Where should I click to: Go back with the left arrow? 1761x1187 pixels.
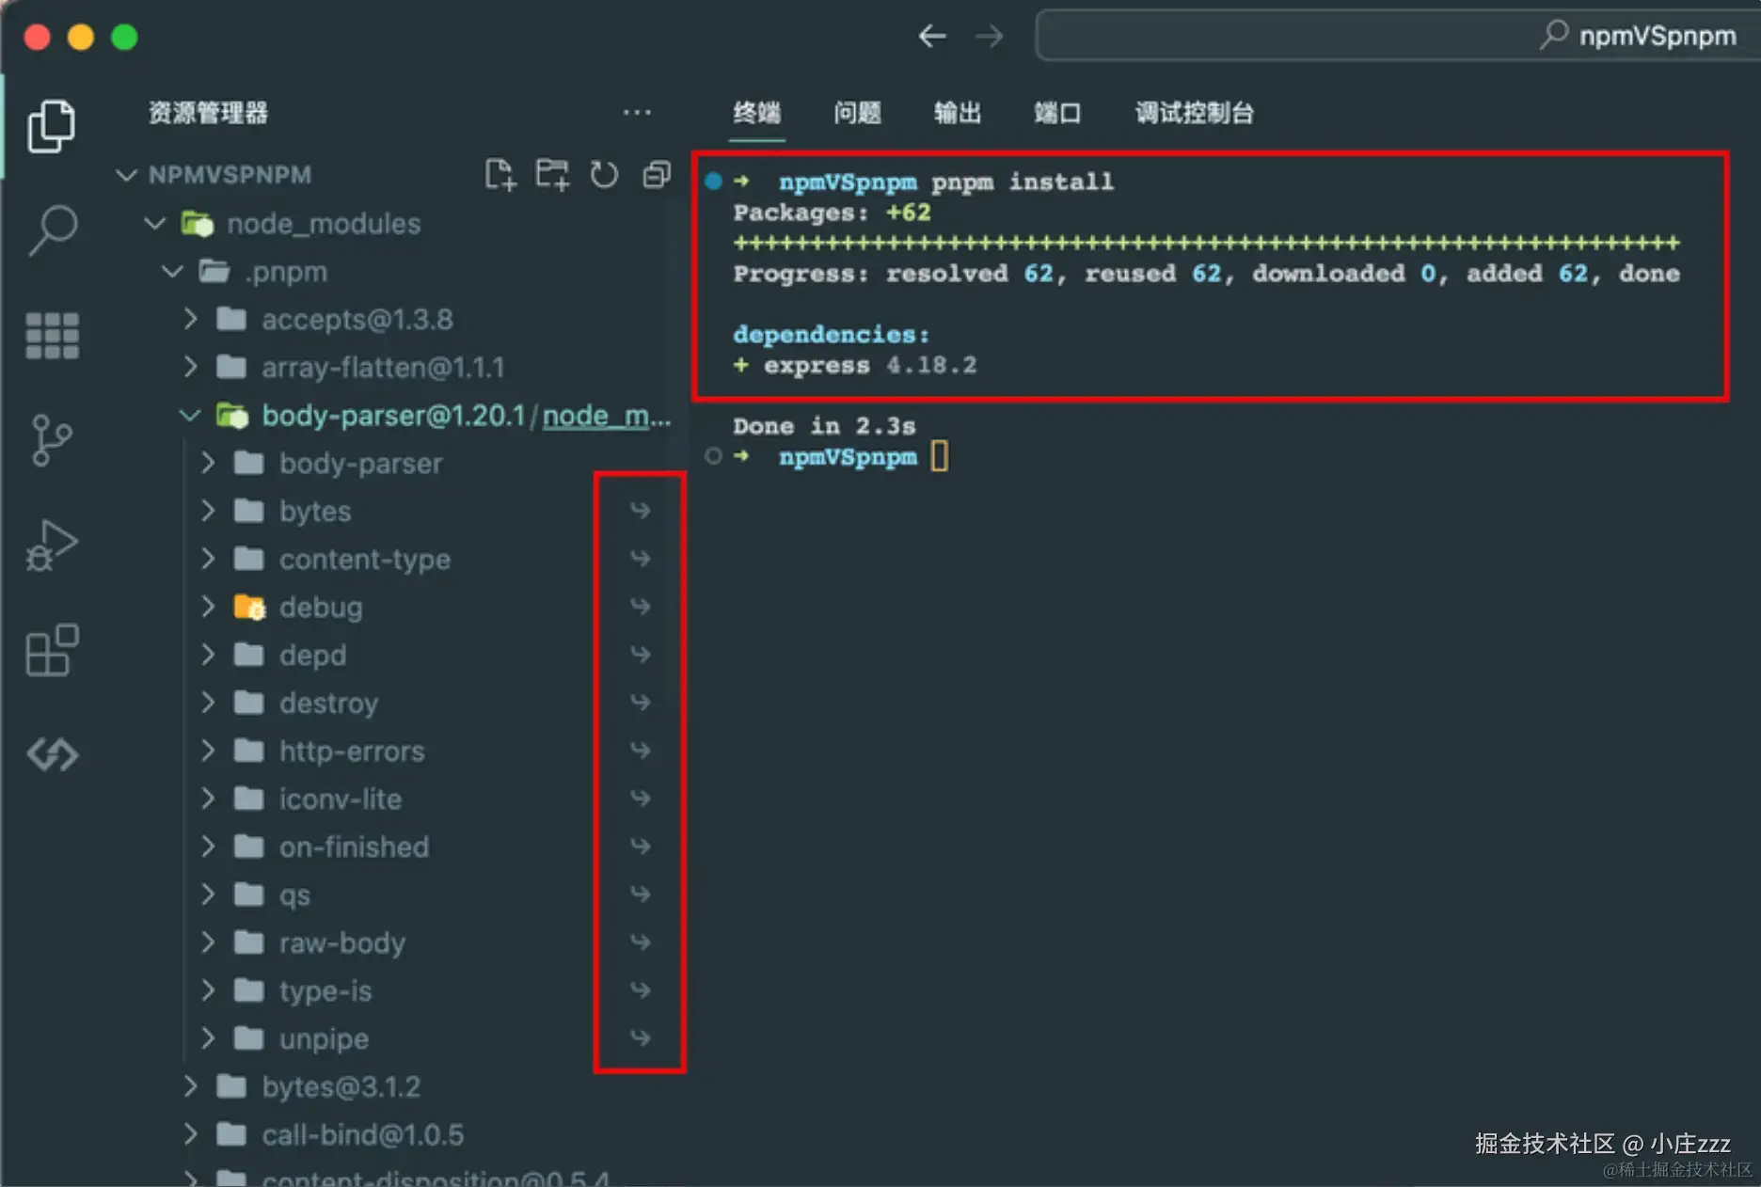932,37
